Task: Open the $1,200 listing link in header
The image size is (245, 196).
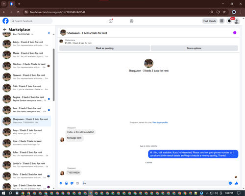Action: tap(78, 43)
